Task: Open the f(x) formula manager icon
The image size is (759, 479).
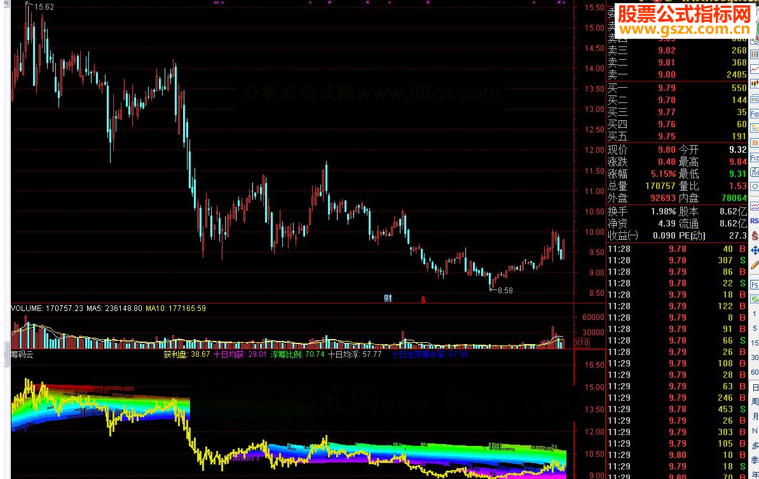Action: tap(755, 172)
